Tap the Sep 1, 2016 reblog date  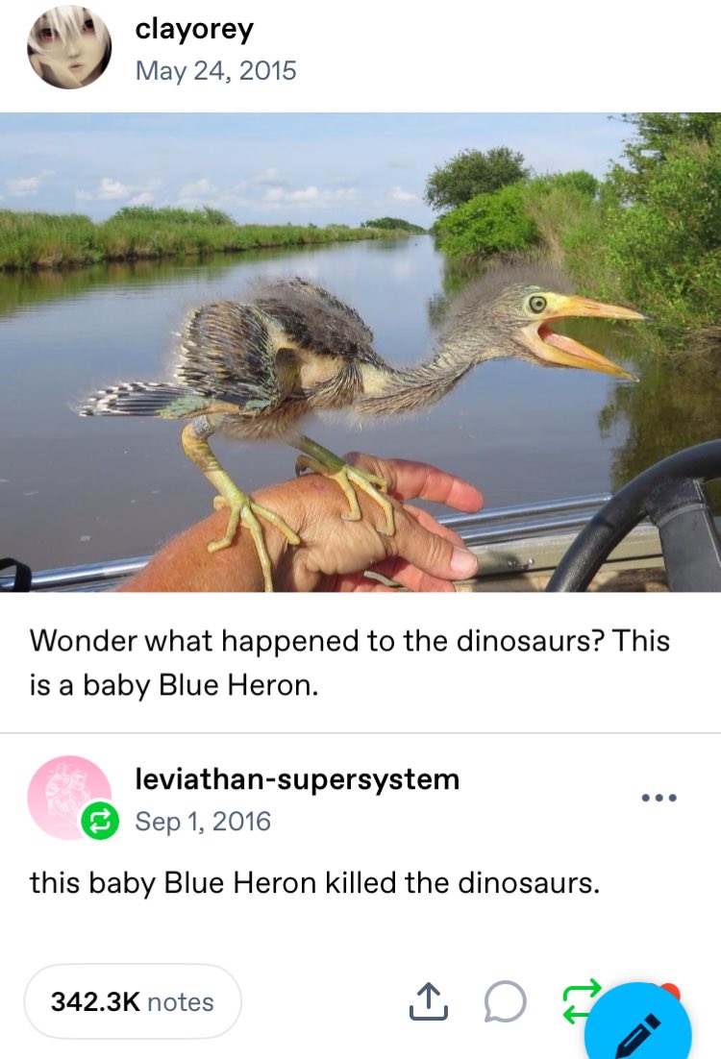pos(203,822)
